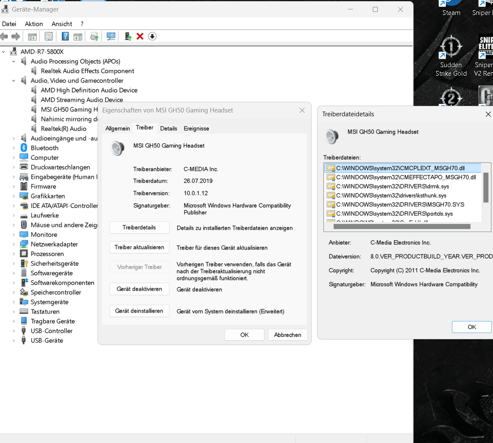This screenshot has width=493, height=443.
Task: Click OK in the Eigenschaften dialog
Action: 244,335
